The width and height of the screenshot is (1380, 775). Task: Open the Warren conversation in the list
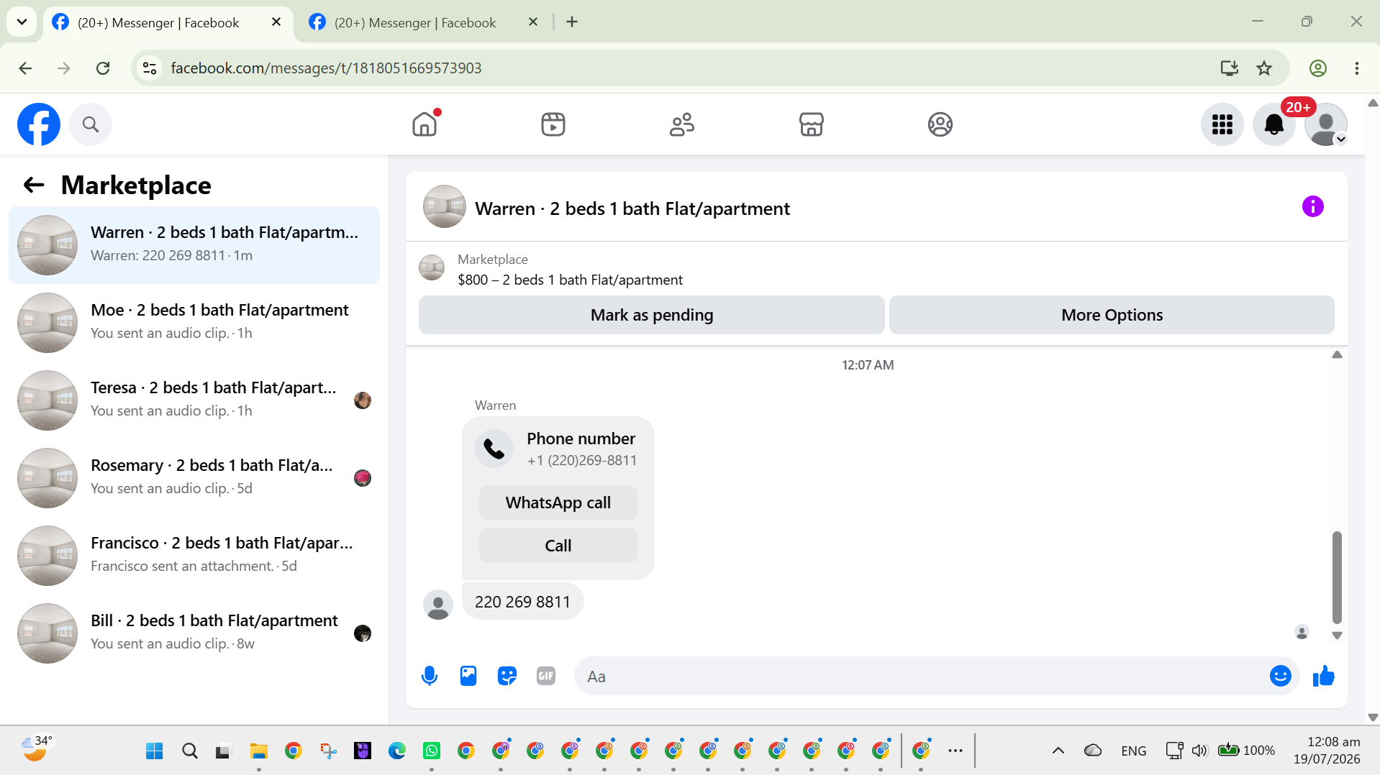[194, 245]
